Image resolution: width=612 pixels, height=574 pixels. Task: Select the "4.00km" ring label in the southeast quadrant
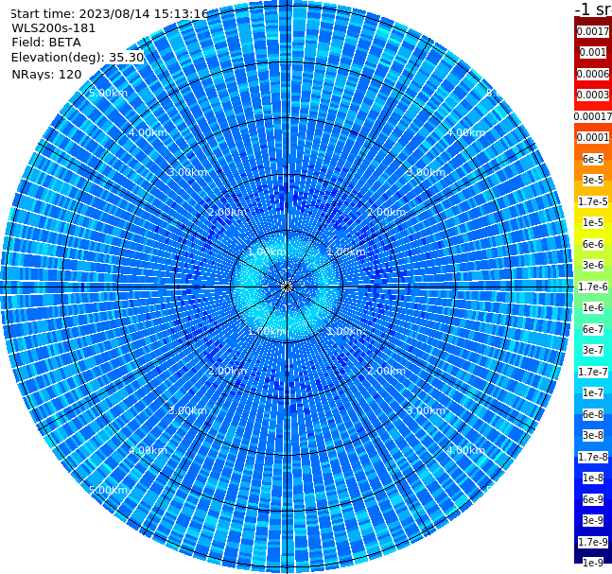click(x=465, y=450)
